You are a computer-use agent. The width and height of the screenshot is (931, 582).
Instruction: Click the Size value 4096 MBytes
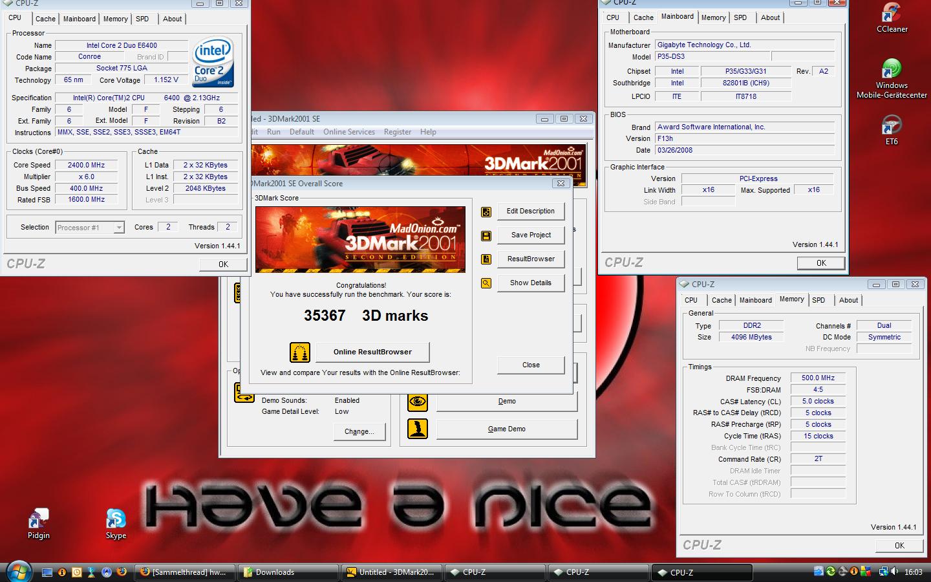click(751, 338)
